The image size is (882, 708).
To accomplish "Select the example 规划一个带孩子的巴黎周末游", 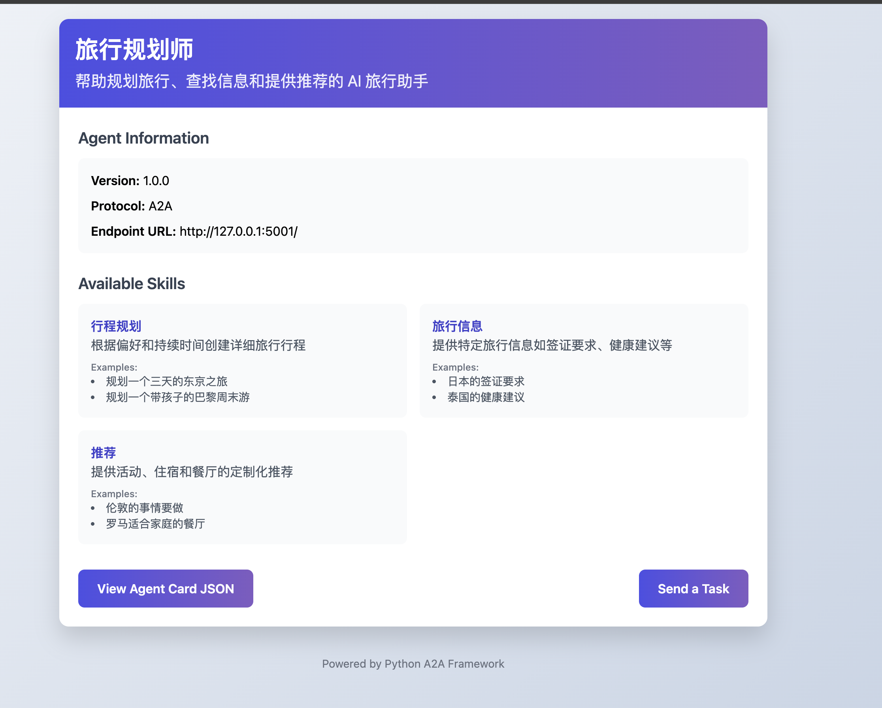I will tap(177, 397).
